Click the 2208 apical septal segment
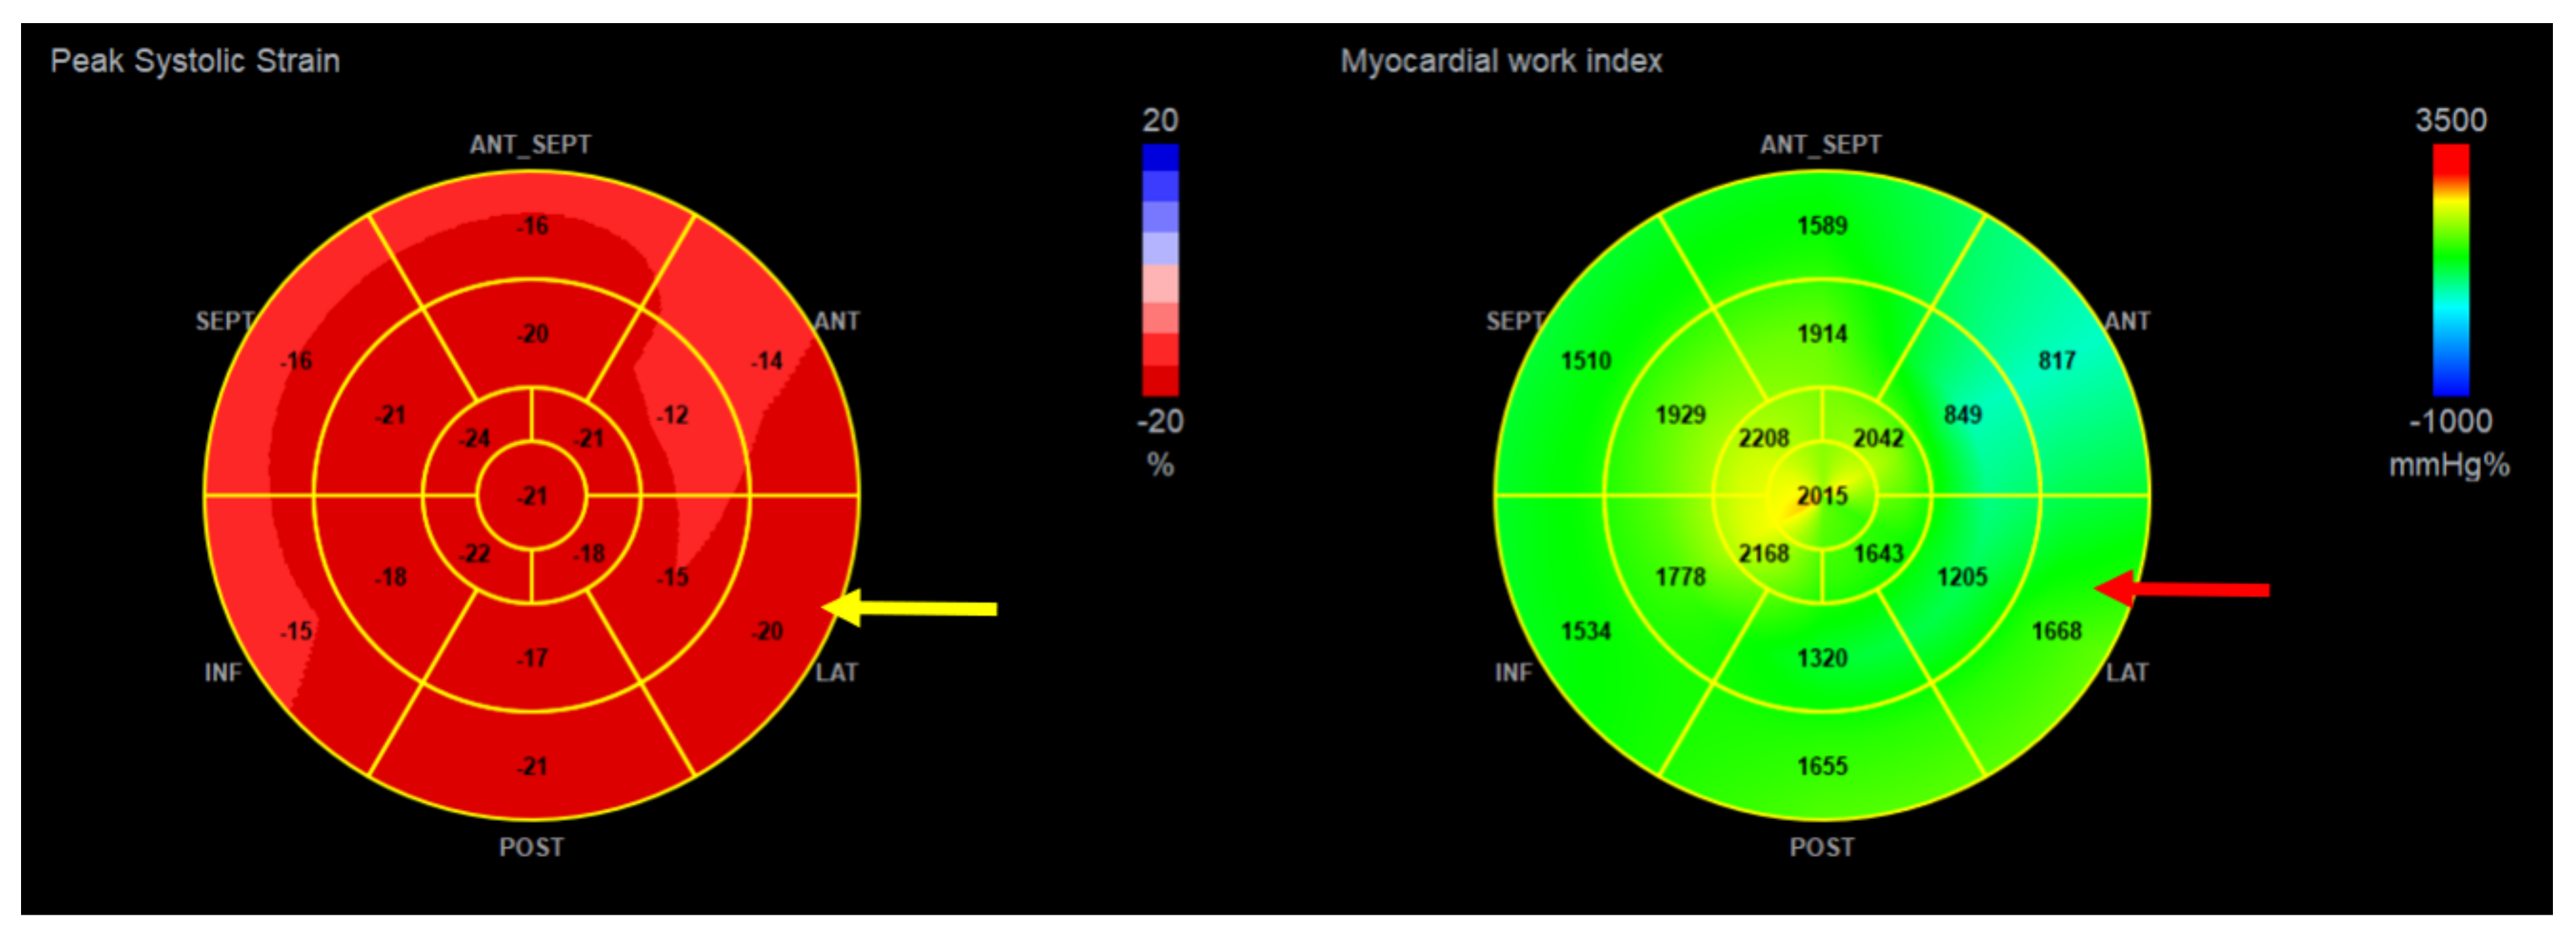This screenshot has height=935, width=2576. click(1763, 439)
